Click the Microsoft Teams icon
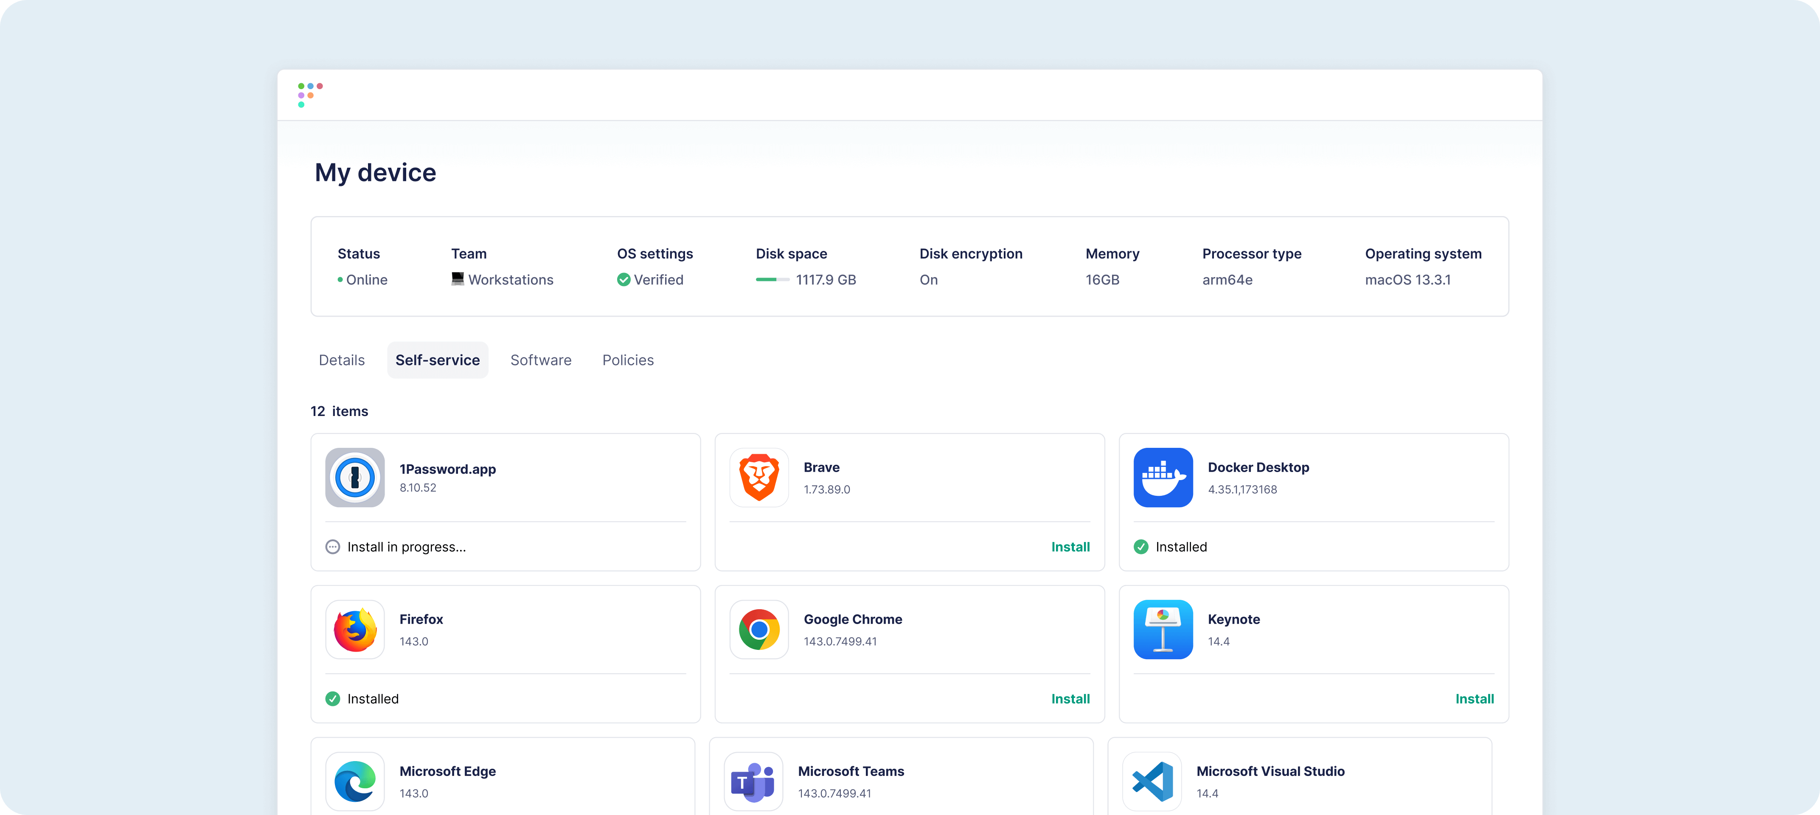Image resolution: width=1820 pixels, height=815 pixels. [753, 781]
